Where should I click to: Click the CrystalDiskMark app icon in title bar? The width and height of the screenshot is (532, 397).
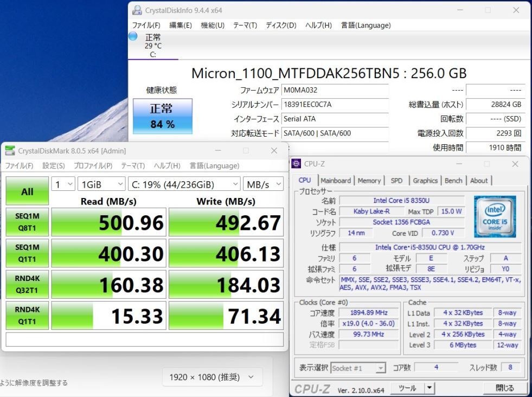pyautogui.click(x=10, y=151)
